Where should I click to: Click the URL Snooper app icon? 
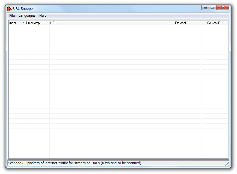pos(10,9)
